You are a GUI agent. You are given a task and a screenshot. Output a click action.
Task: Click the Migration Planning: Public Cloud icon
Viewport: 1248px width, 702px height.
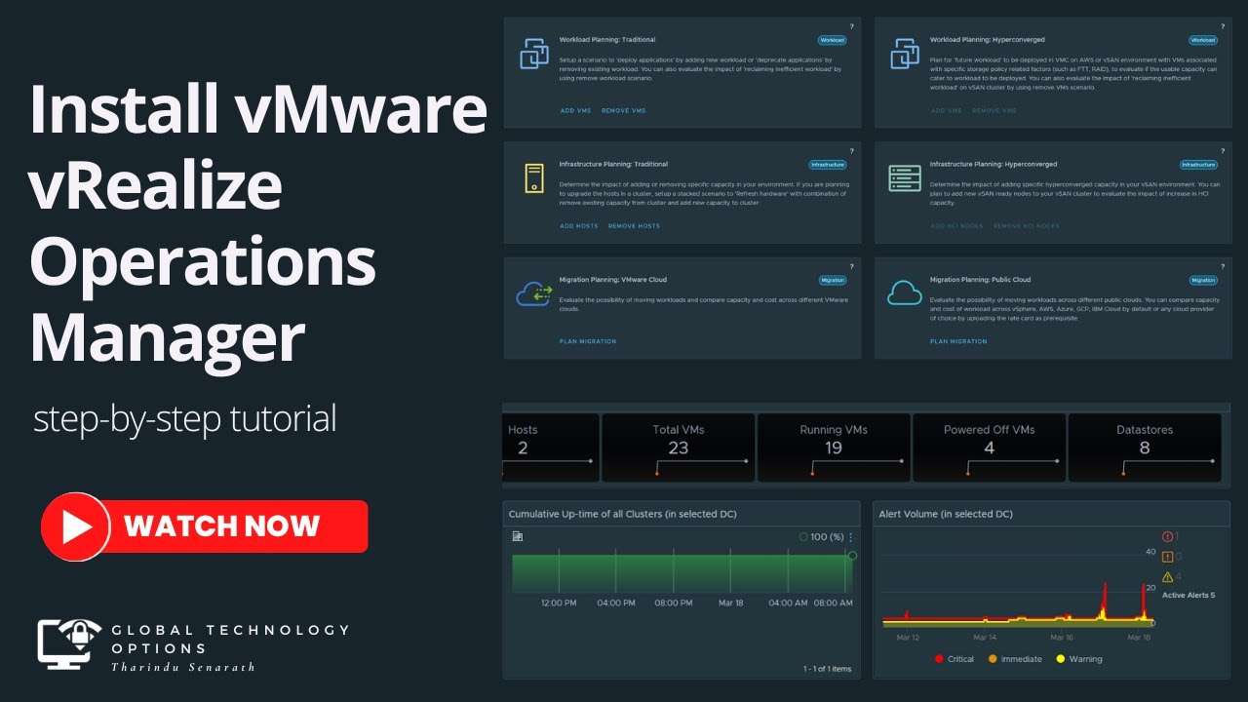[905, 292]
